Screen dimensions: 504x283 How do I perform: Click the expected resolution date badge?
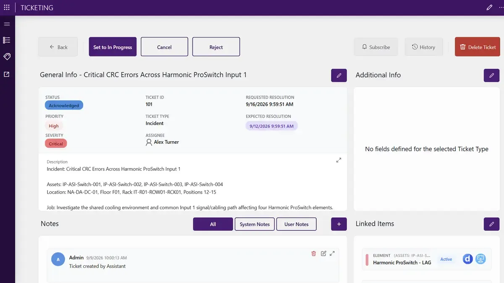[x=271, y=126]
